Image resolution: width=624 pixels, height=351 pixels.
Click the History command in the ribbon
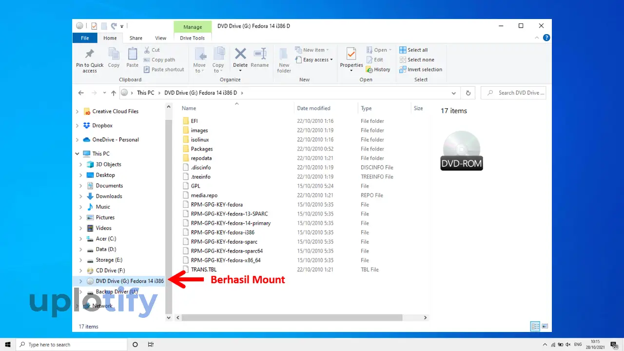[378, 69]
